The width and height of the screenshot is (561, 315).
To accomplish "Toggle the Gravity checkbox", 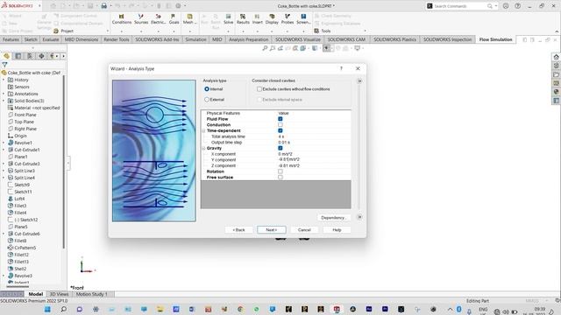I will [x=280, y=148].
